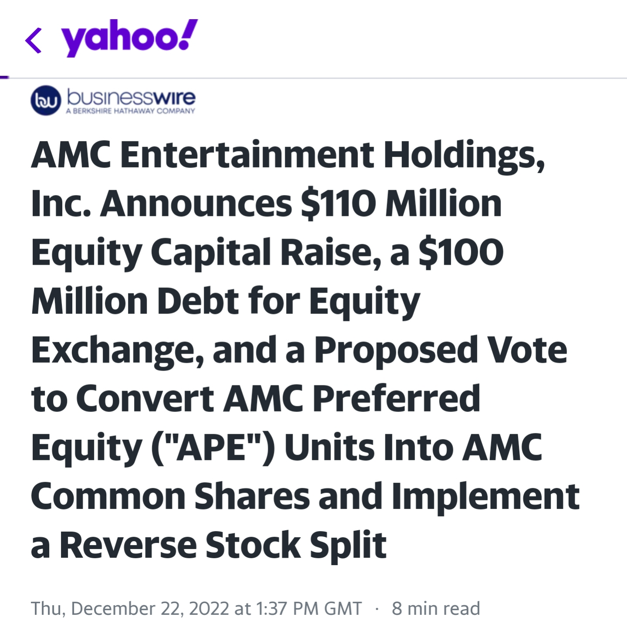Select the "A Berkshire Hathaway Company" tagline
The width and height of the screenshot is (627, 627).
coord(131,111)
